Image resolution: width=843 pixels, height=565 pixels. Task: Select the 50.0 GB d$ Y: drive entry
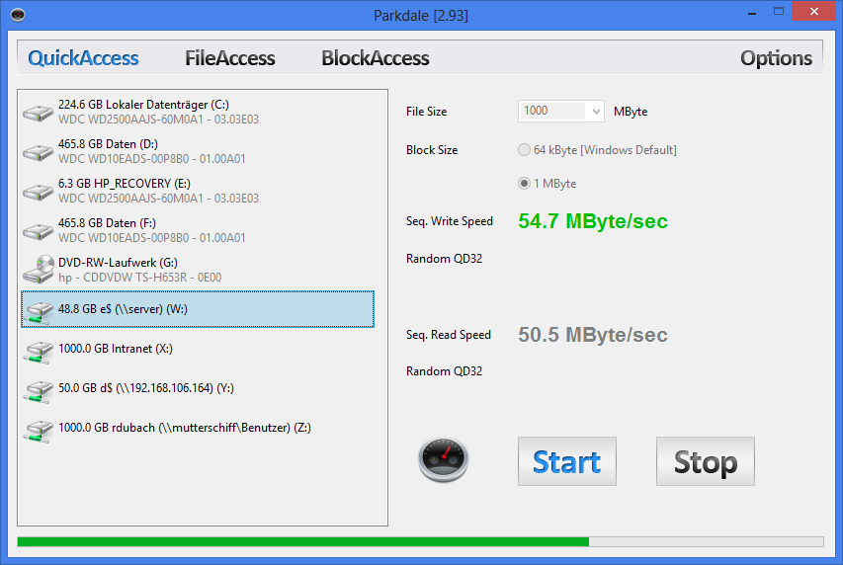click(198, 388)
